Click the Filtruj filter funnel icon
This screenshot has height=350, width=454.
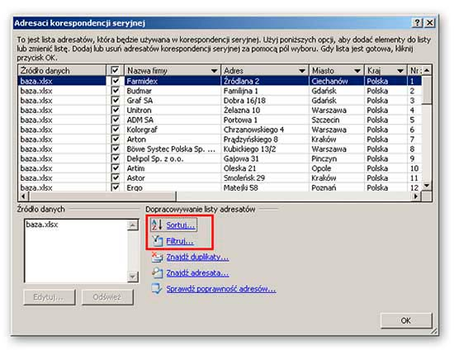pyautogui.click(x=157, y=240)
